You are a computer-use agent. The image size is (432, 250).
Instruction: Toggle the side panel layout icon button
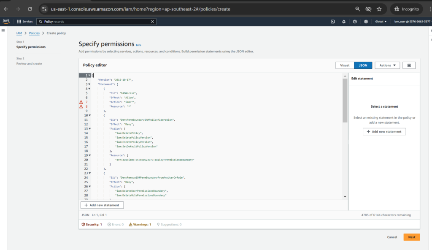[x=409, y=65]
